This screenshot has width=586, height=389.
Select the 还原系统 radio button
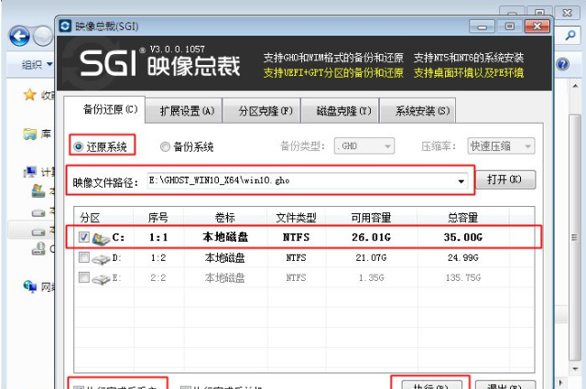click(x=79, y=146)
